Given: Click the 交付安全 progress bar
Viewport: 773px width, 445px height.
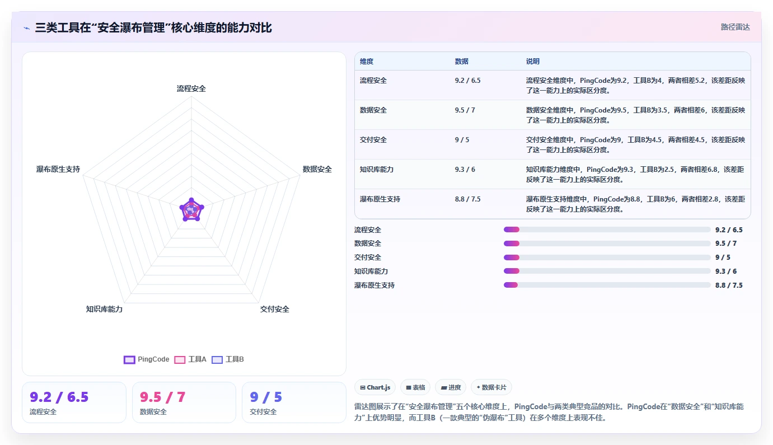Looking at the screenshot, I should [x=607, y=257].
